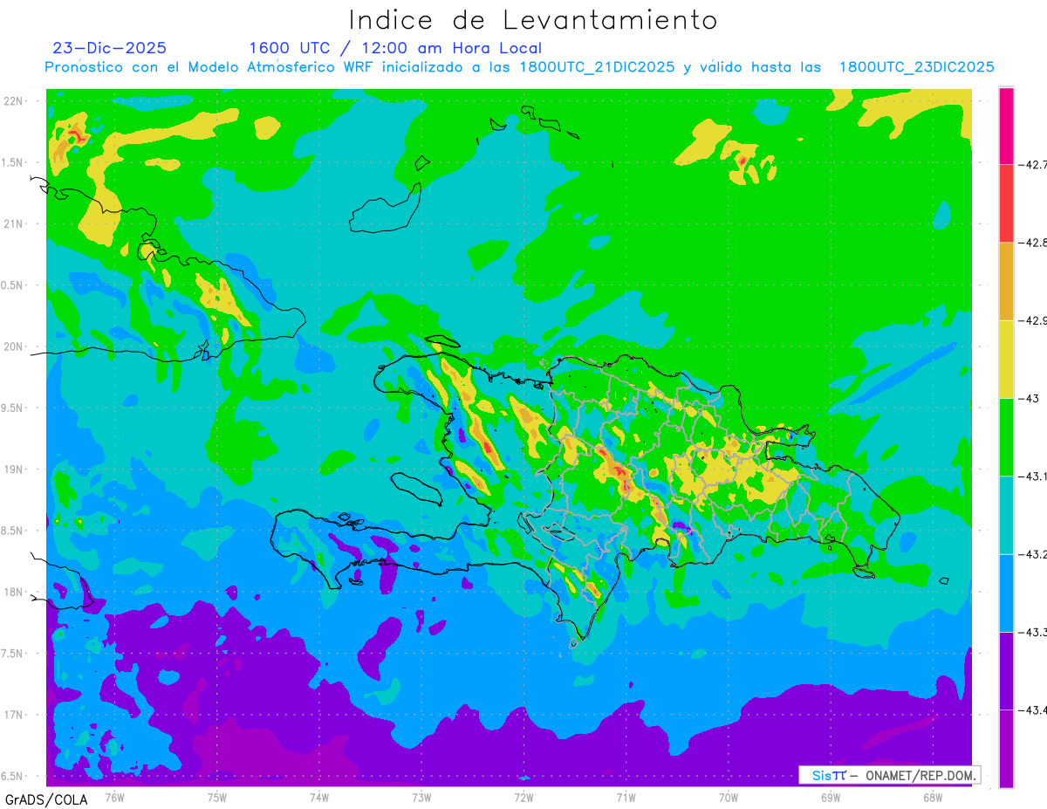Click the 72W longitude label

(523, 798)
